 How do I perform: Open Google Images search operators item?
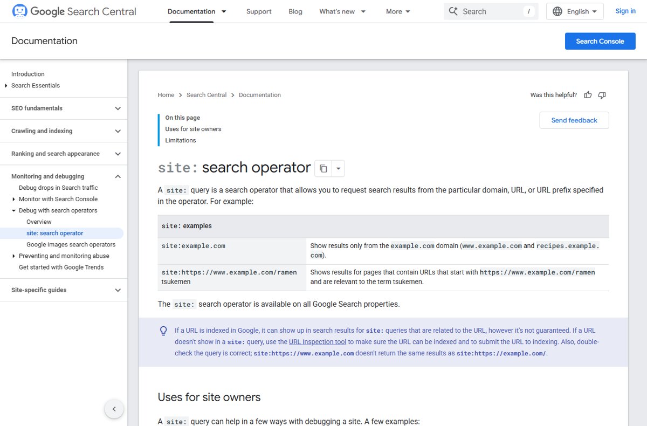[71, 245]
